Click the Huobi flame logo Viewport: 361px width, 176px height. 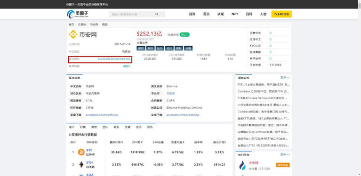tap(242, 165)
